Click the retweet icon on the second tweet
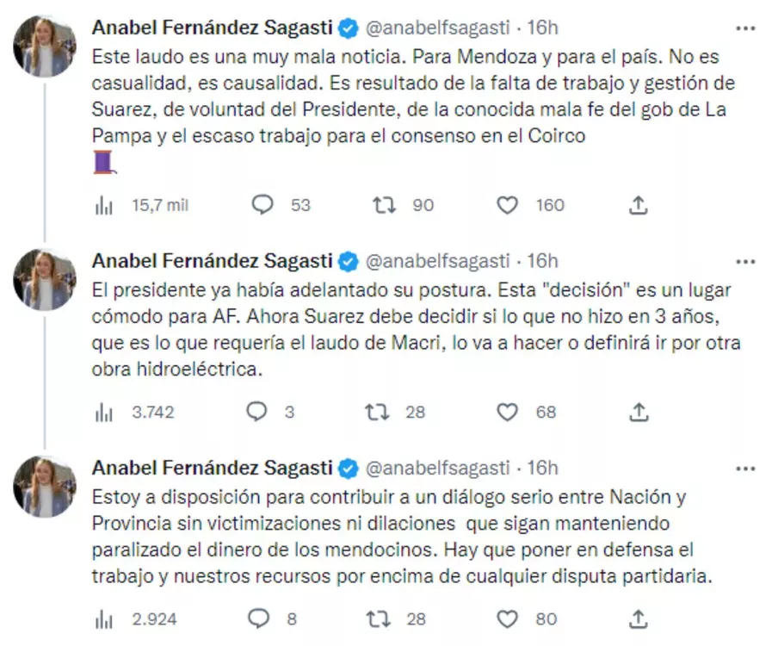 tap(377, 412)
